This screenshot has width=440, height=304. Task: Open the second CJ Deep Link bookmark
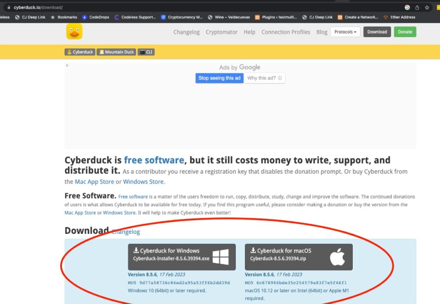[318, 17]
